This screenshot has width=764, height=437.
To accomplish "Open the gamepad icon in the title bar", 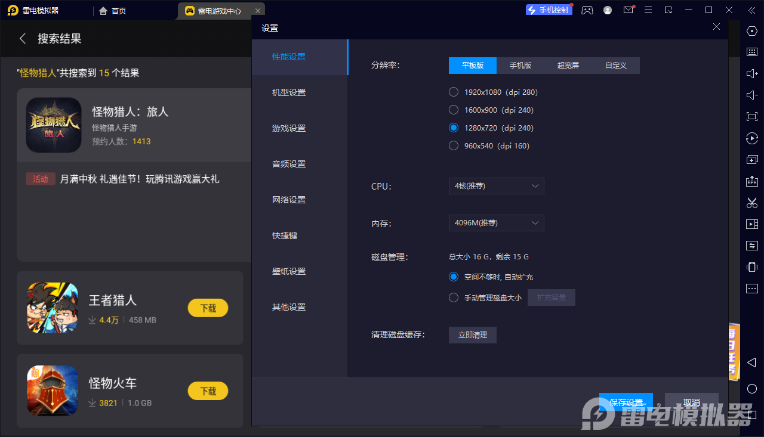I will coord(587,10).
